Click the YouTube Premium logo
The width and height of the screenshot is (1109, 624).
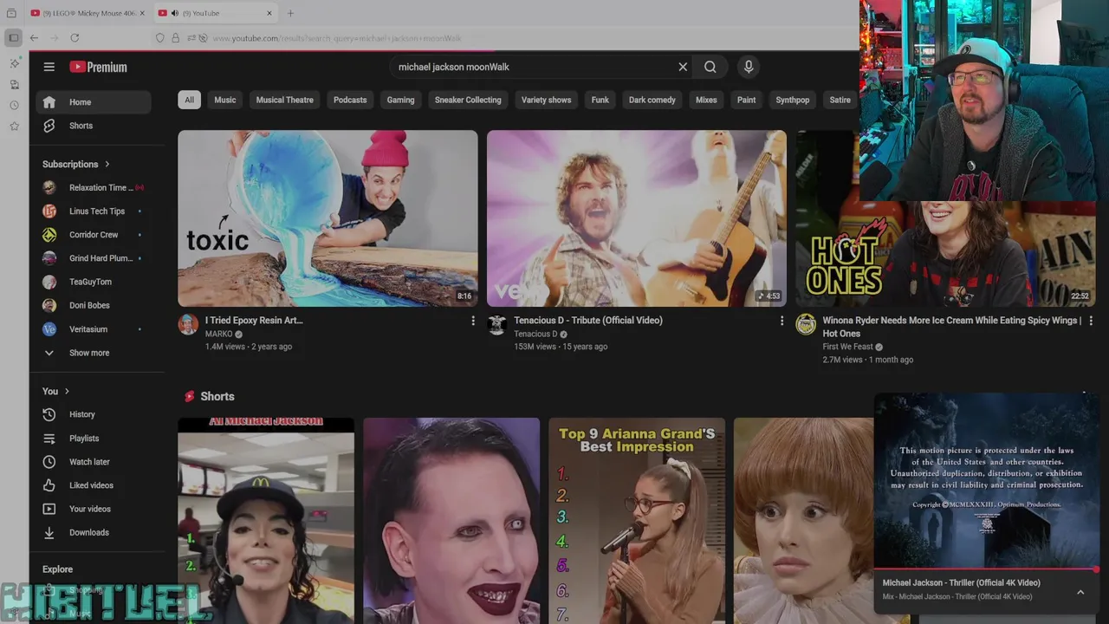98,67
